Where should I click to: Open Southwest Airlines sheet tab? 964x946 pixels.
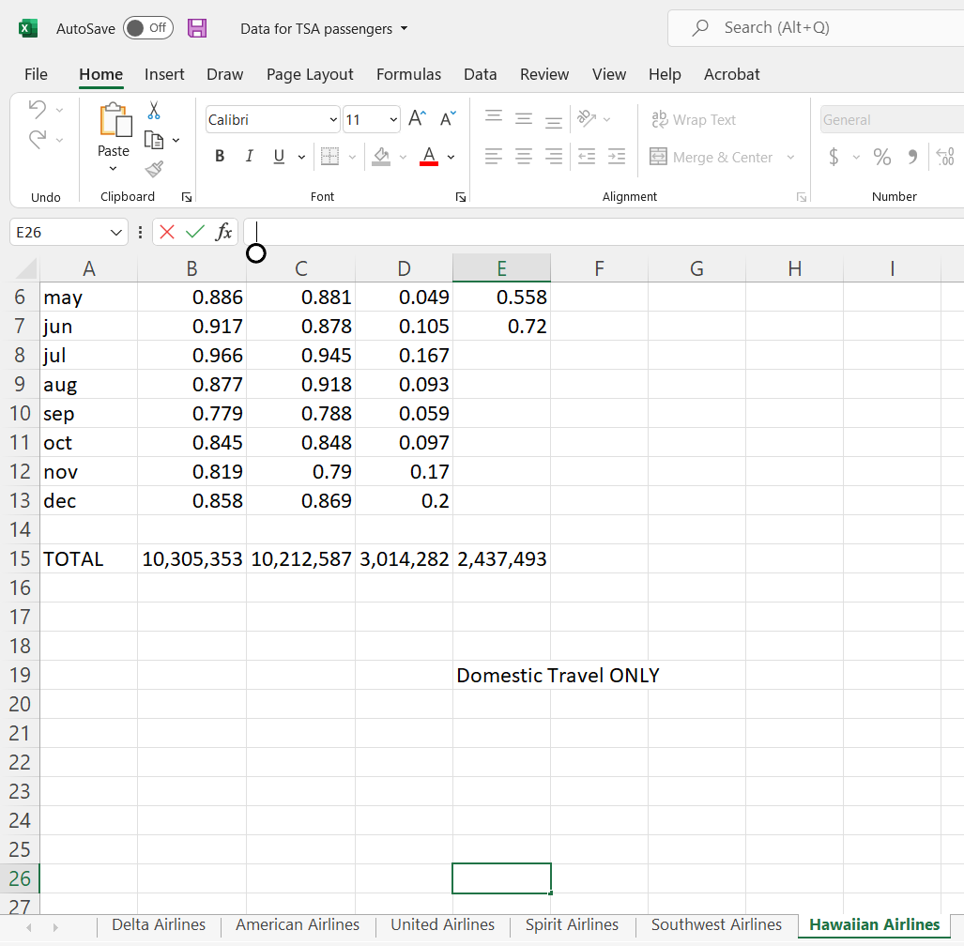coord(716,924)
